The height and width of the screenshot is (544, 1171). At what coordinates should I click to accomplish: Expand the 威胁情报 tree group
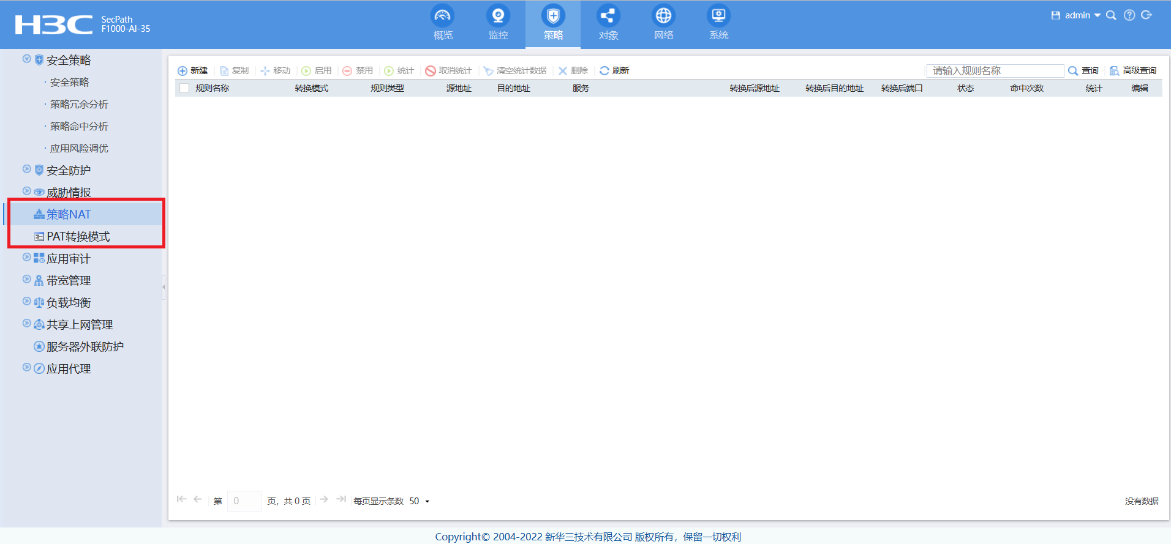pyautogui.click(x=26, y=192)
